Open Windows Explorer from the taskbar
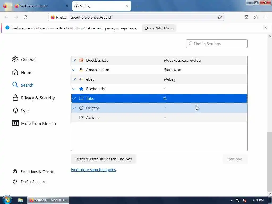The height and width of the screenshot is (204, 272). 20,200
